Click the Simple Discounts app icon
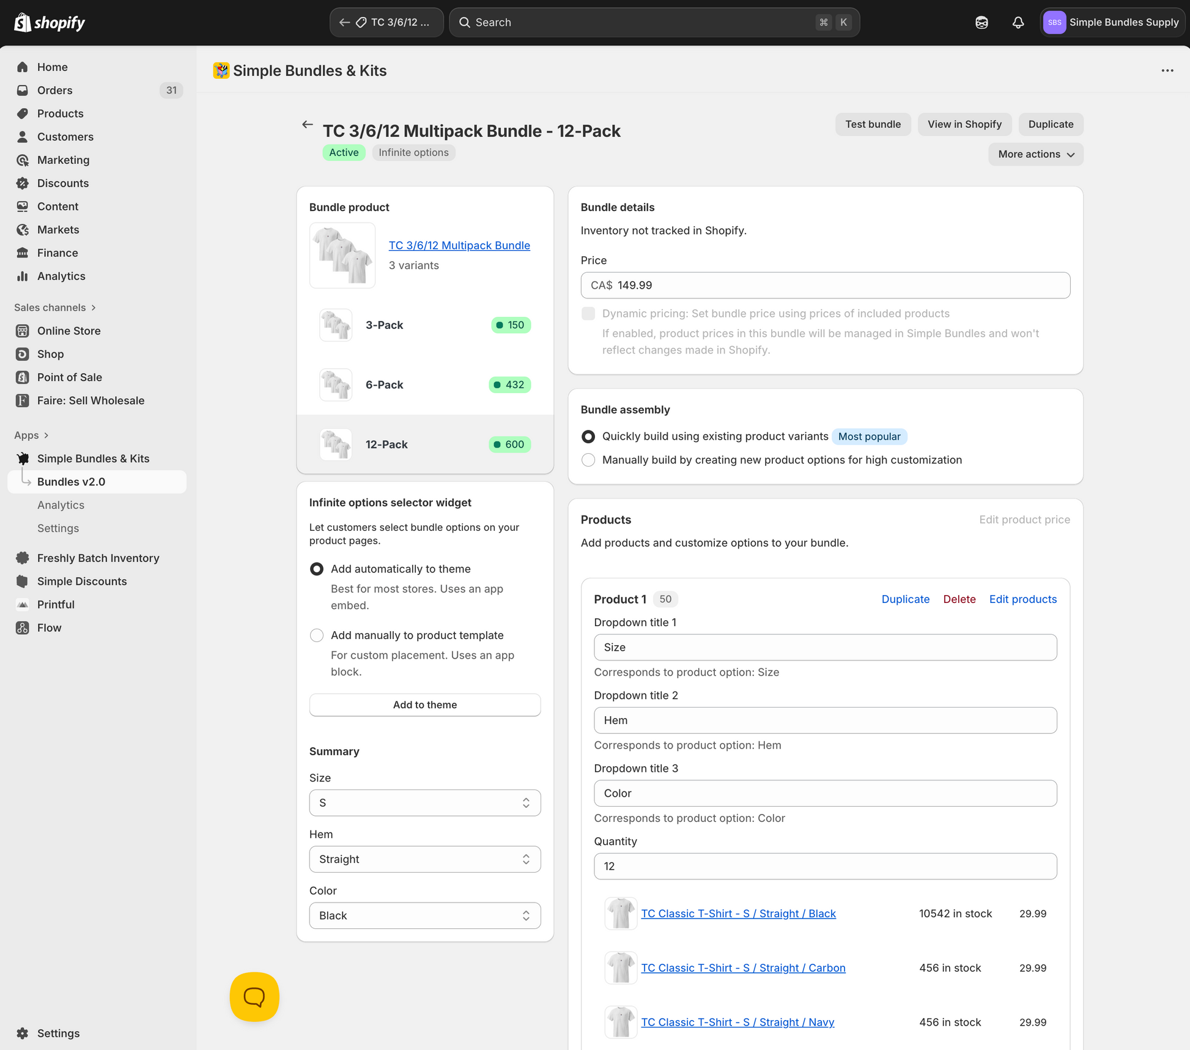Screen dimensions: 1190x1050 coord(23,582)
